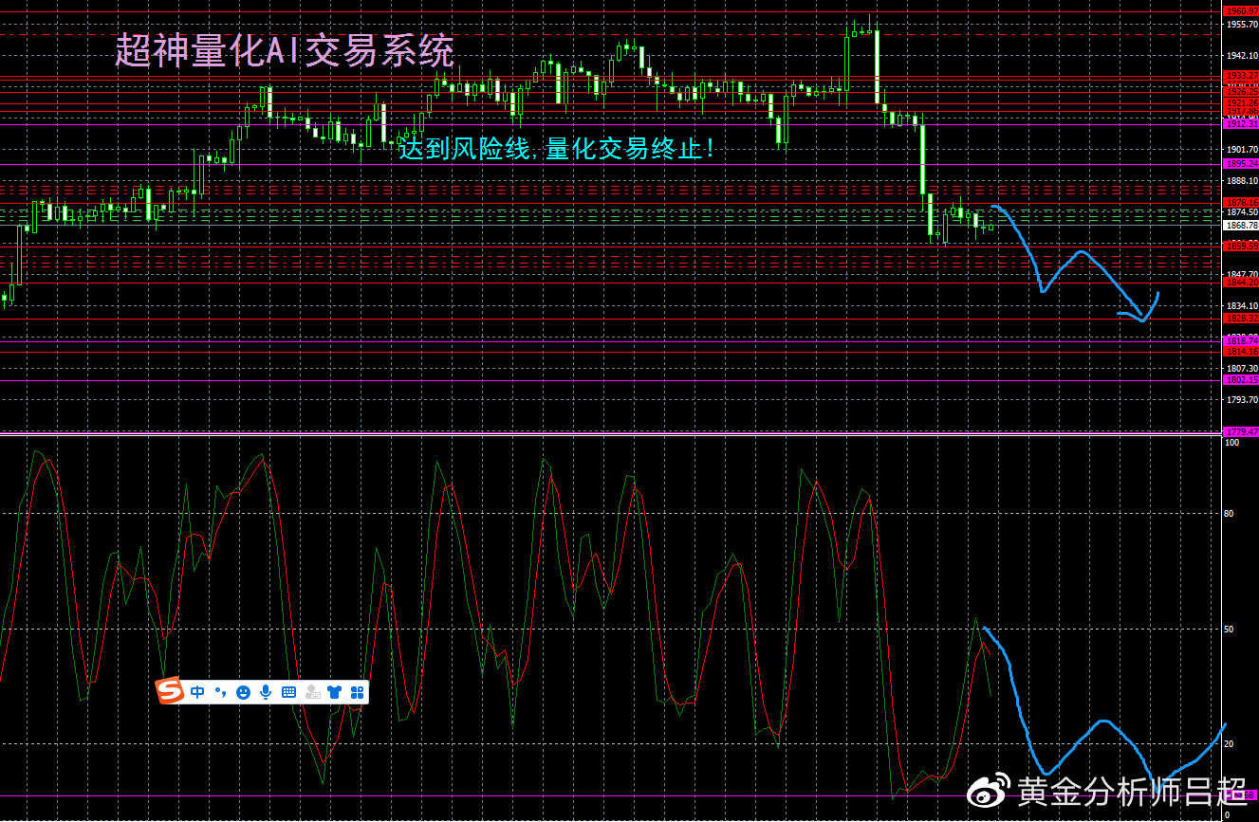Click the 1814.16 red price label
This screenshot has height=822, width=1259.
pyautogui.click(x=1241, y=351)
